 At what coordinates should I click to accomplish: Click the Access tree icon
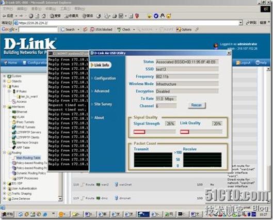tap(14, 101)
